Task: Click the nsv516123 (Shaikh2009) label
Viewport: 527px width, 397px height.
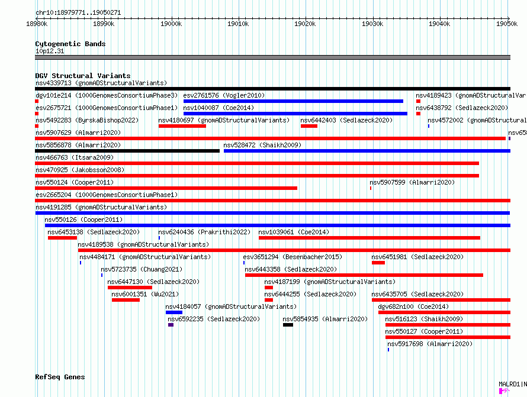Action: tap(424, 319)
